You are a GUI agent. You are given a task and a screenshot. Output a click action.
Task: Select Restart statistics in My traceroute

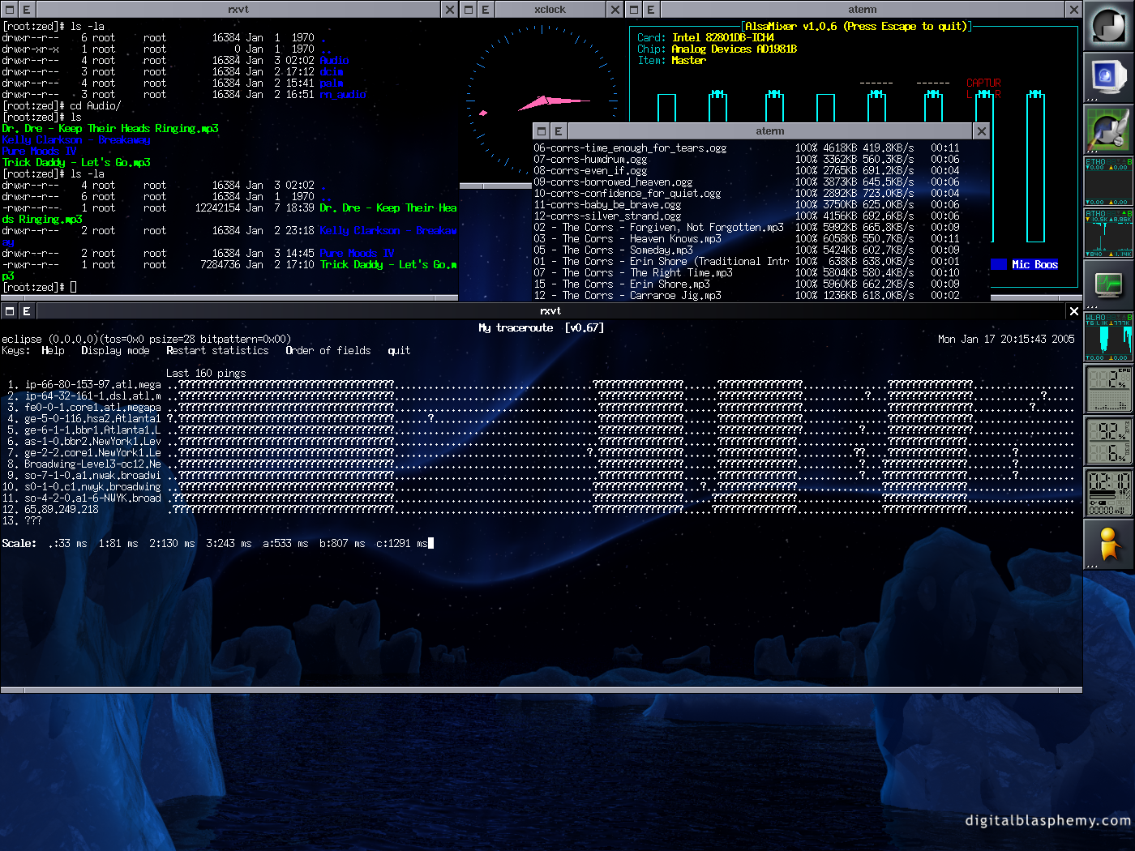(217, 351)
